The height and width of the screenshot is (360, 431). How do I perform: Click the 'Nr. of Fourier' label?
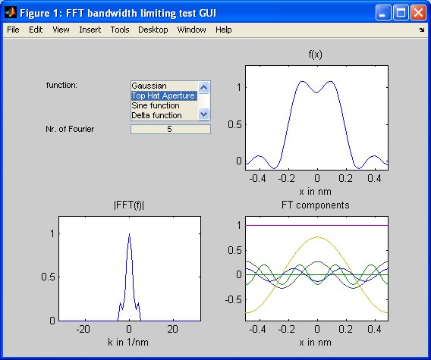(70, 129)
